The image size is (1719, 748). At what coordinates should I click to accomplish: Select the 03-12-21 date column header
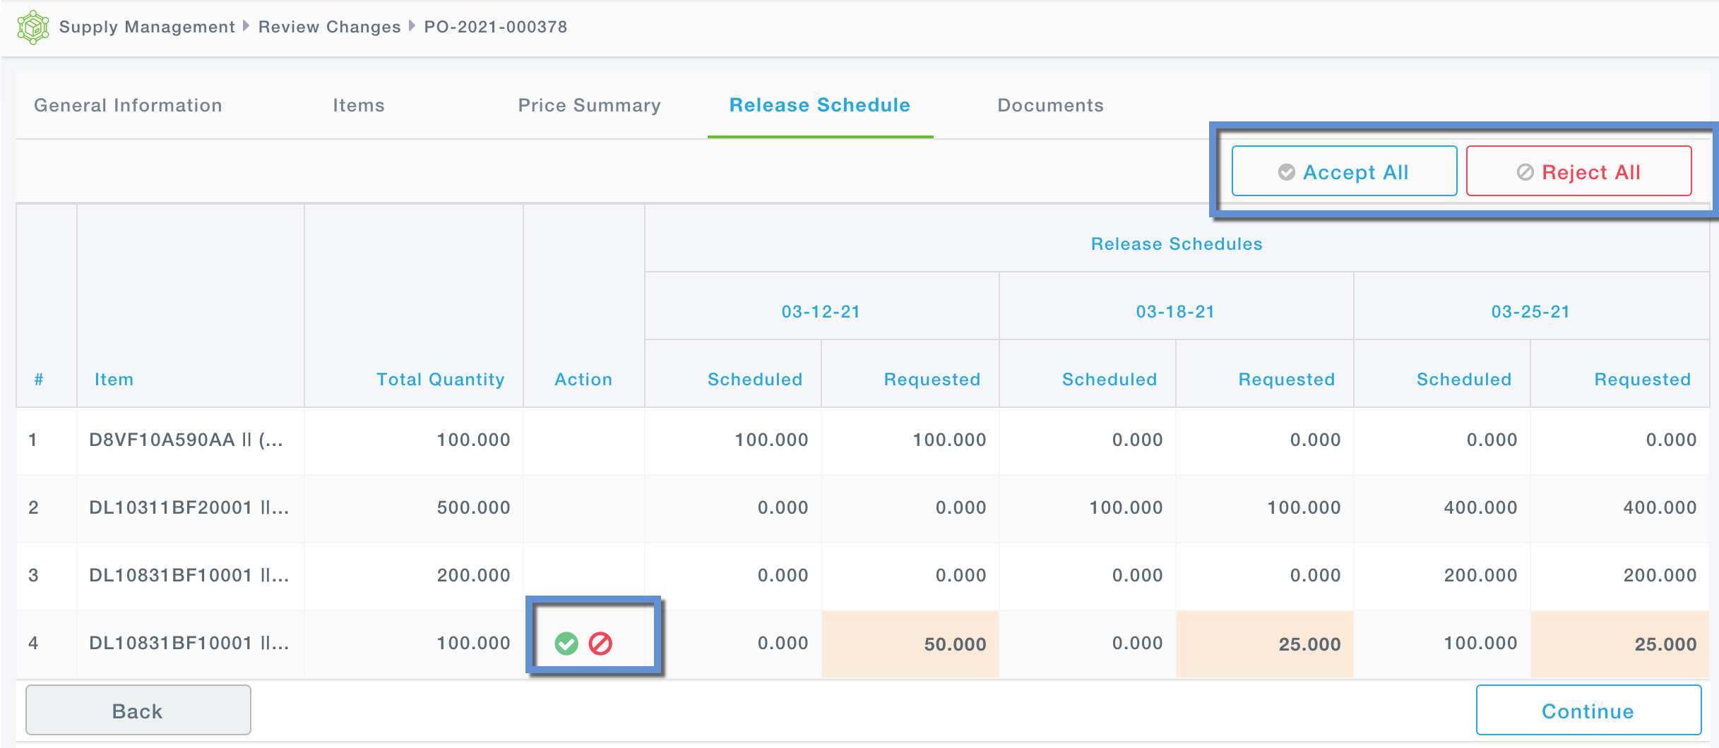point(821,312)
